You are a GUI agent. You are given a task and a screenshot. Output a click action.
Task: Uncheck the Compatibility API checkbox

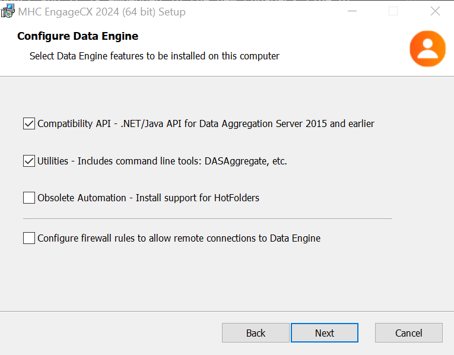(x=29, y=123)
